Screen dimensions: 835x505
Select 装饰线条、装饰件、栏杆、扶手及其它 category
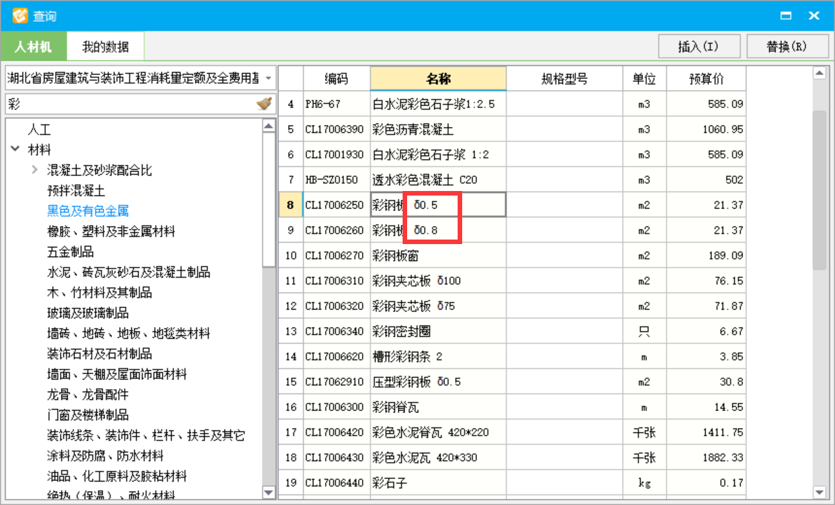click(x=146, y=436)
